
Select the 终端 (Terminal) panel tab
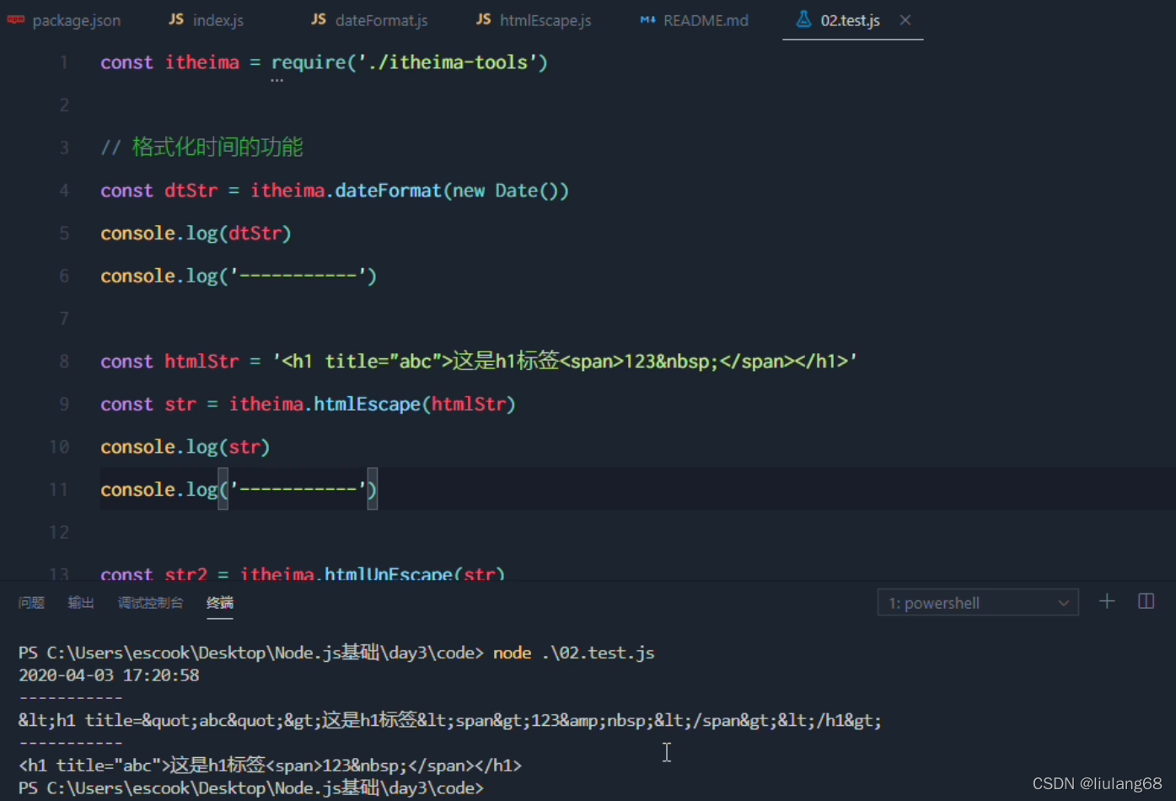pos(220,603)
